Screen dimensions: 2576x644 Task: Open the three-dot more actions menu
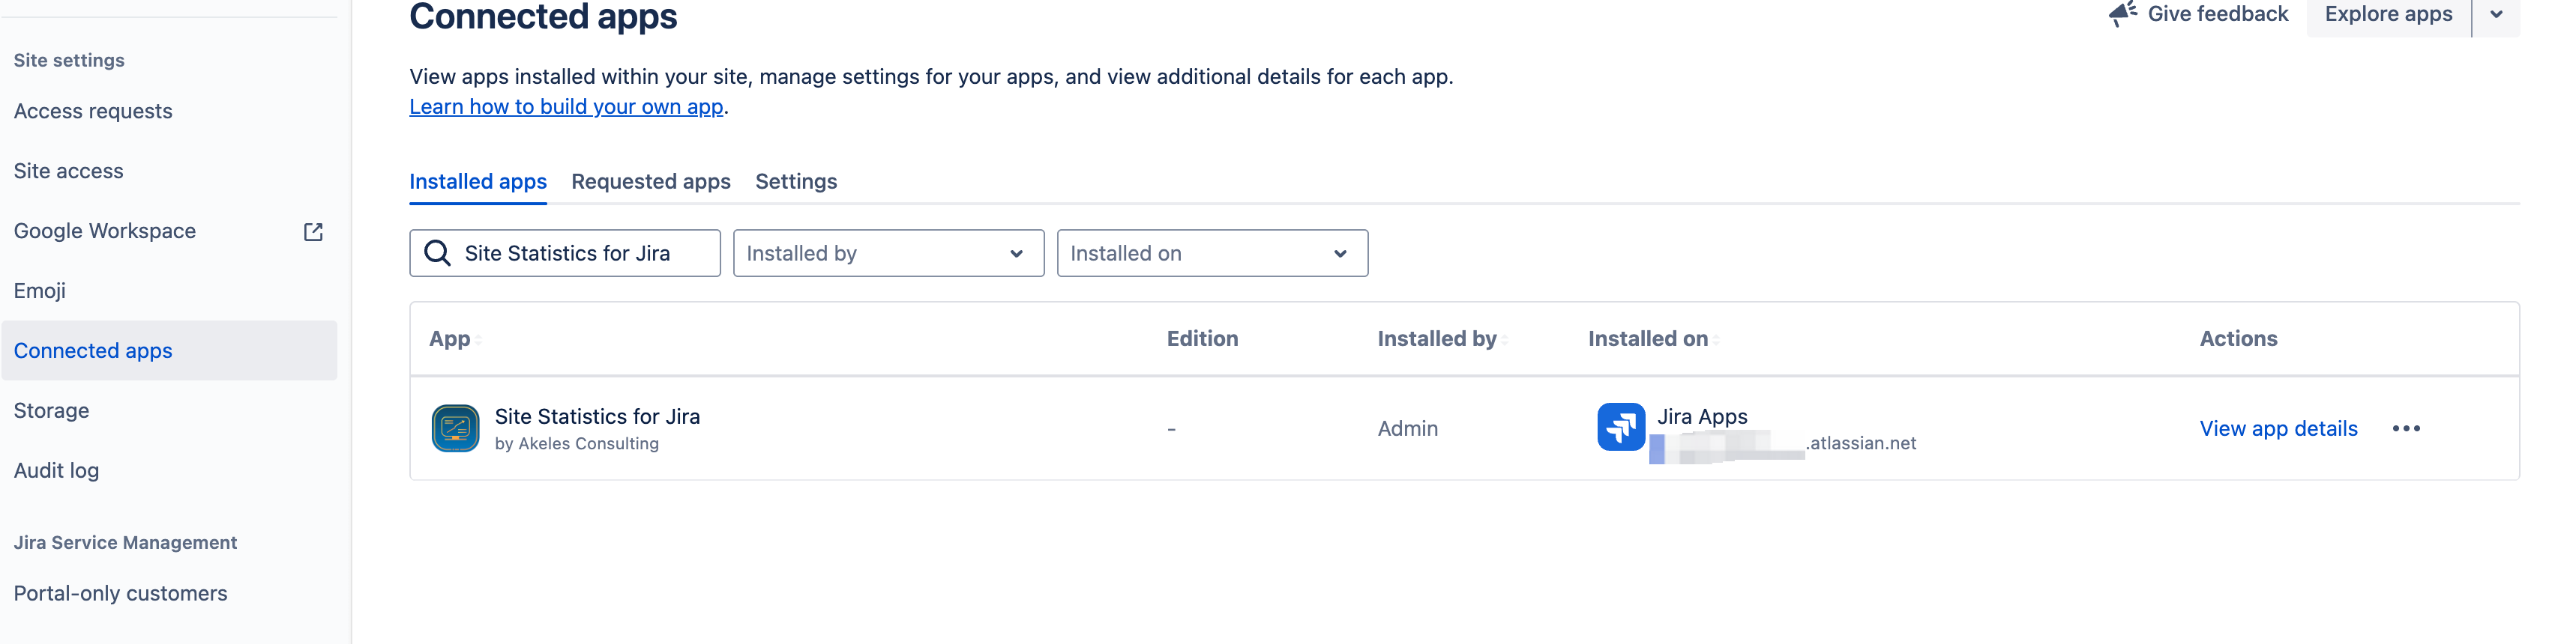coord(2405,428)
